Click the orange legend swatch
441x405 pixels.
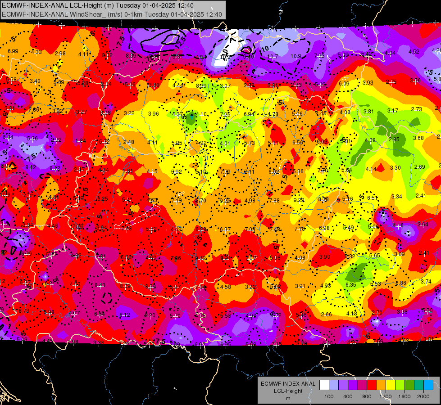(381, 385)
